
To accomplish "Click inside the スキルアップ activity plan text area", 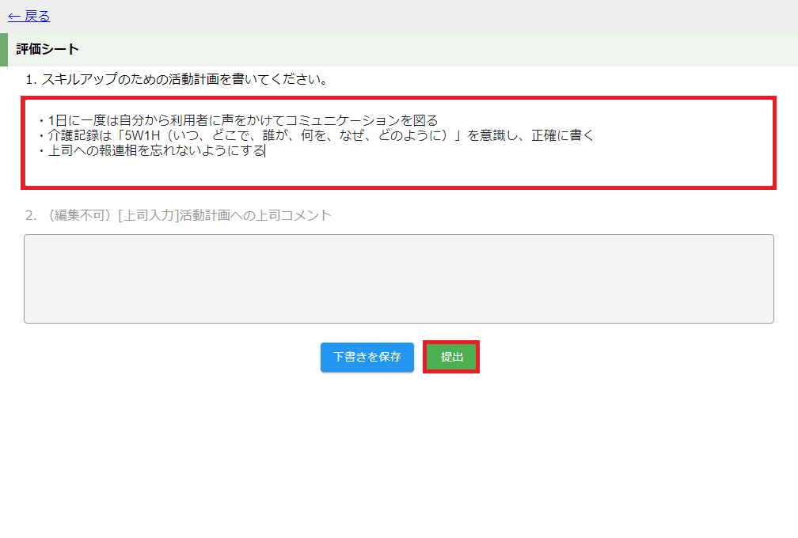I will pos(398,143).
